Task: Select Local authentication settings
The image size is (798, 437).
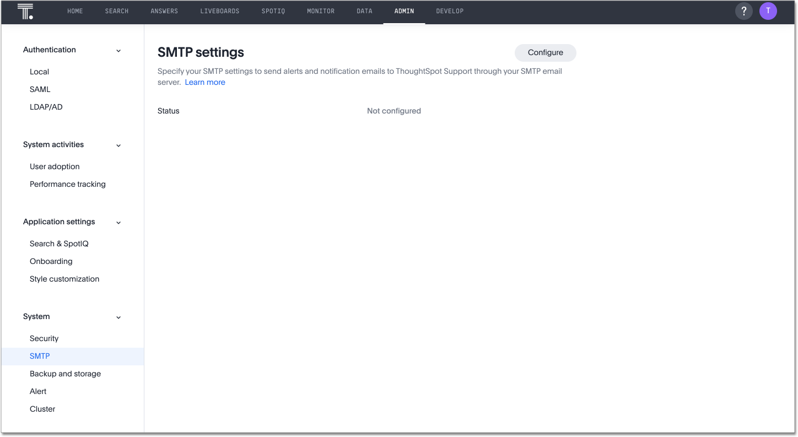Action: pyautogui.click(x=39, y=71)
